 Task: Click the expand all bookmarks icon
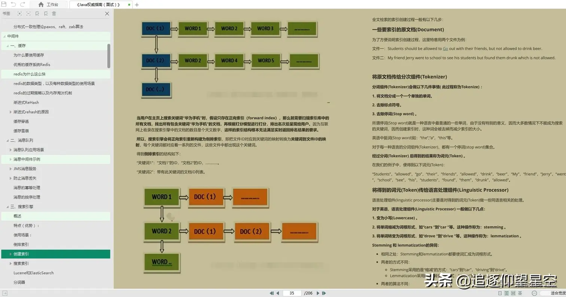click(19, 14)
